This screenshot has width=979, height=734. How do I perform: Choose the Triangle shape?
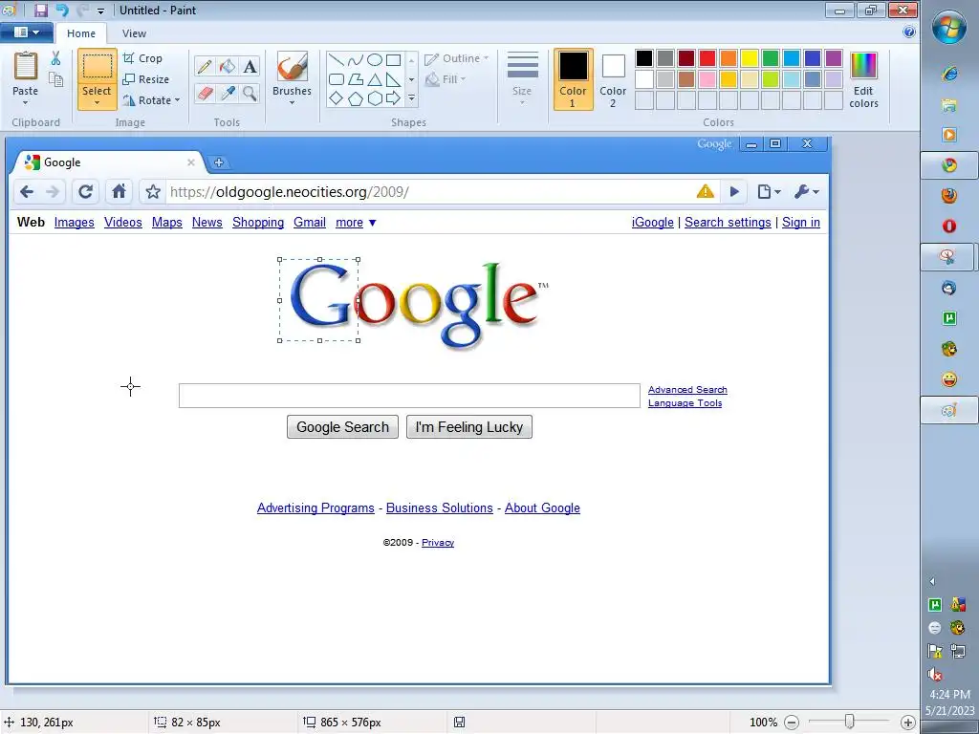click(x=375, y=79)
